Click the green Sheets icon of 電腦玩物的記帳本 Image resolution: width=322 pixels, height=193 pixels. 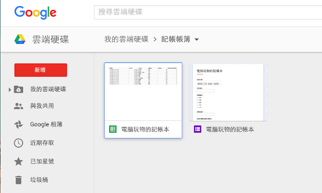(113, 129)
